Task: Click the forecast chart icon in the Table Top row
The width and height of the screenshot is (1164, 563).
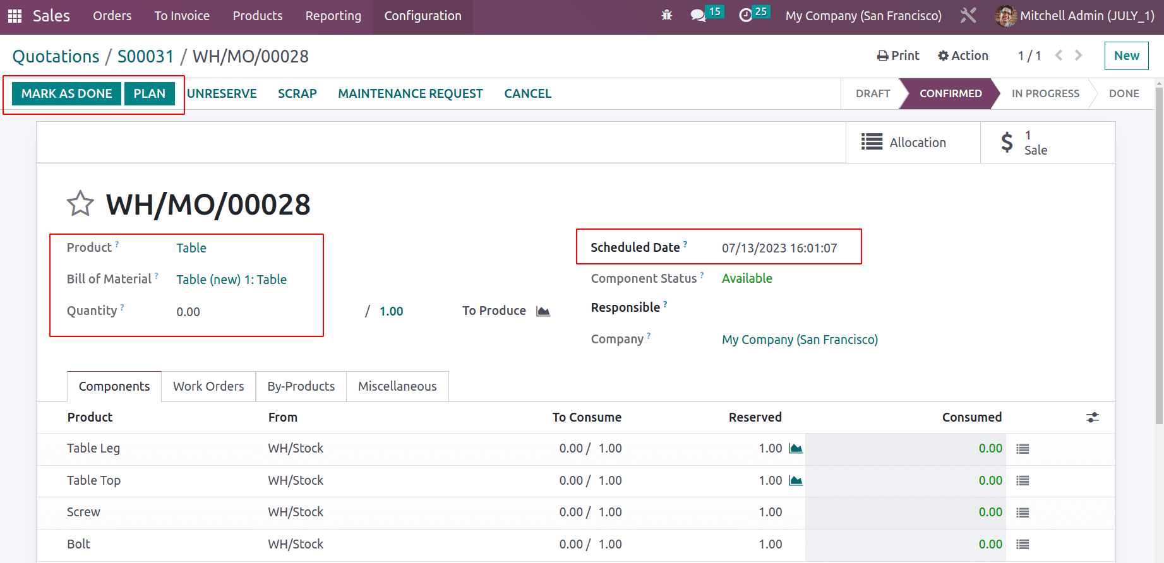Action: 796,480
